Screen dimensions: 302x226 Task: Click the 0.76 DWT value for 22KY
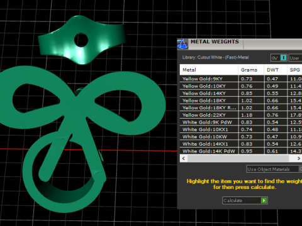(x=272, y=115)
